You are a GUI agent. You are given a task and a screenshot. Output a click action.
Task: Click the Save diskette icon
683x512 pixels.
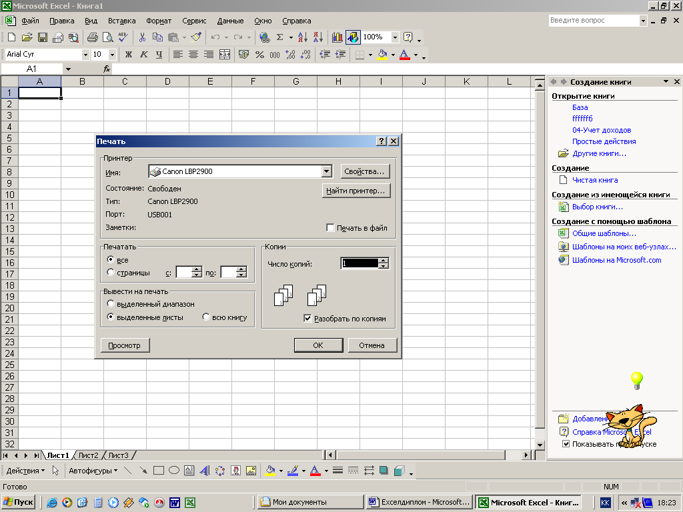(x=42, y=37)
